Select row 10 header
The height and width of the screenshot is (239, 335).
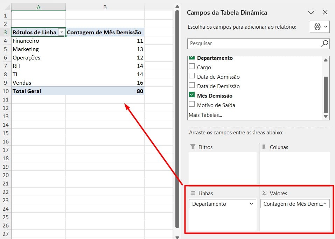(6, 91)
